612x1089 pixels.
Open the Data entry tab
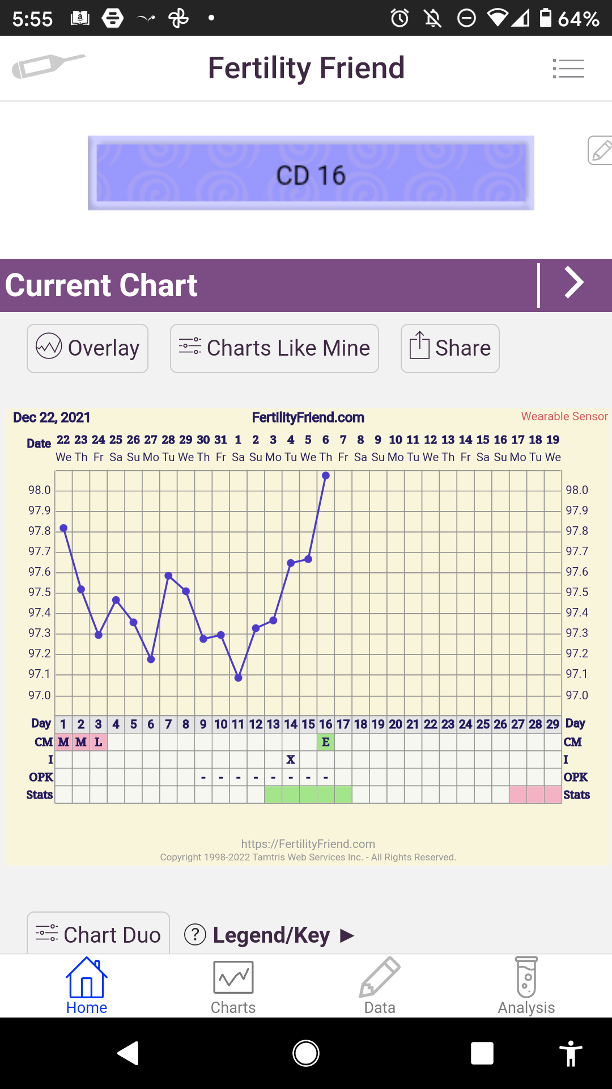[380, 986]
